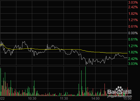140x101 pixels.
Task: Click the red 3.03% top axis label
Action: [x=133, y=2]
